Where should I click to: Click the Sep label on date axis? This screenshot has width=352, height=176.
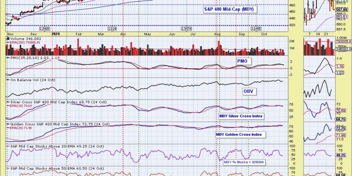[x=242, y=34]
